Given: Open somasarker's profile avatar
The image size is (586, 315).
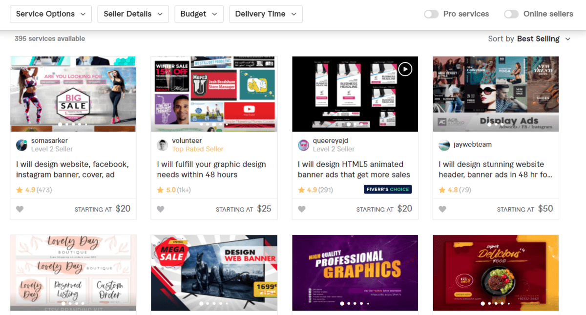Looking at the screenshot, I should pos(21,145).
